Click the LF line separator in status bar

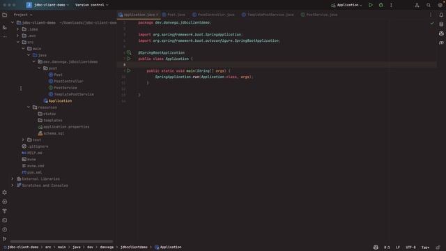[398, 248]
